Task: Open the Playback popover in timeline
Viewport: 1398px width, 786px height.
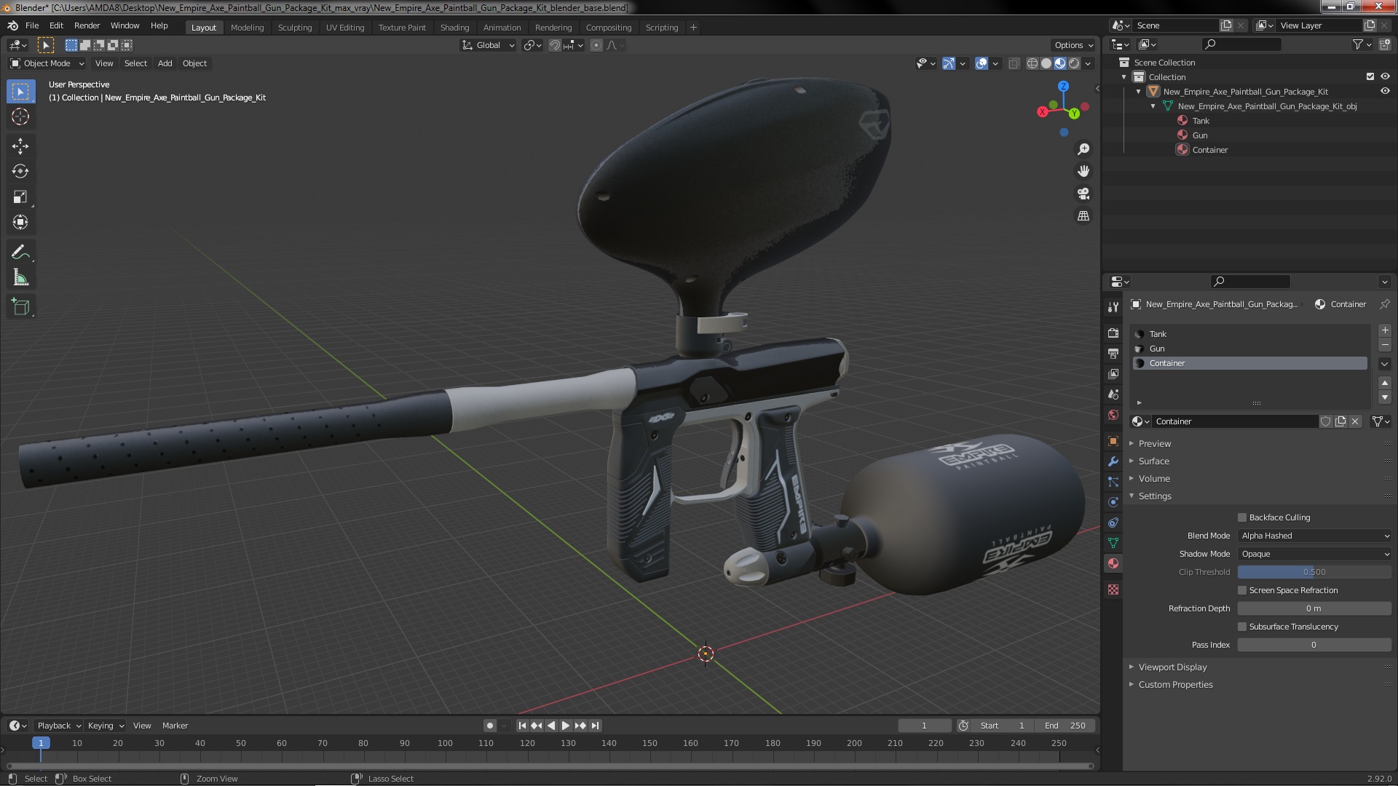Action: click(x=58, y=726)
